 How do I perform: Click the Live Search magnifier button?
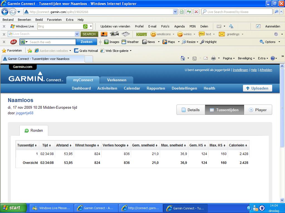(x=276, y=12)
